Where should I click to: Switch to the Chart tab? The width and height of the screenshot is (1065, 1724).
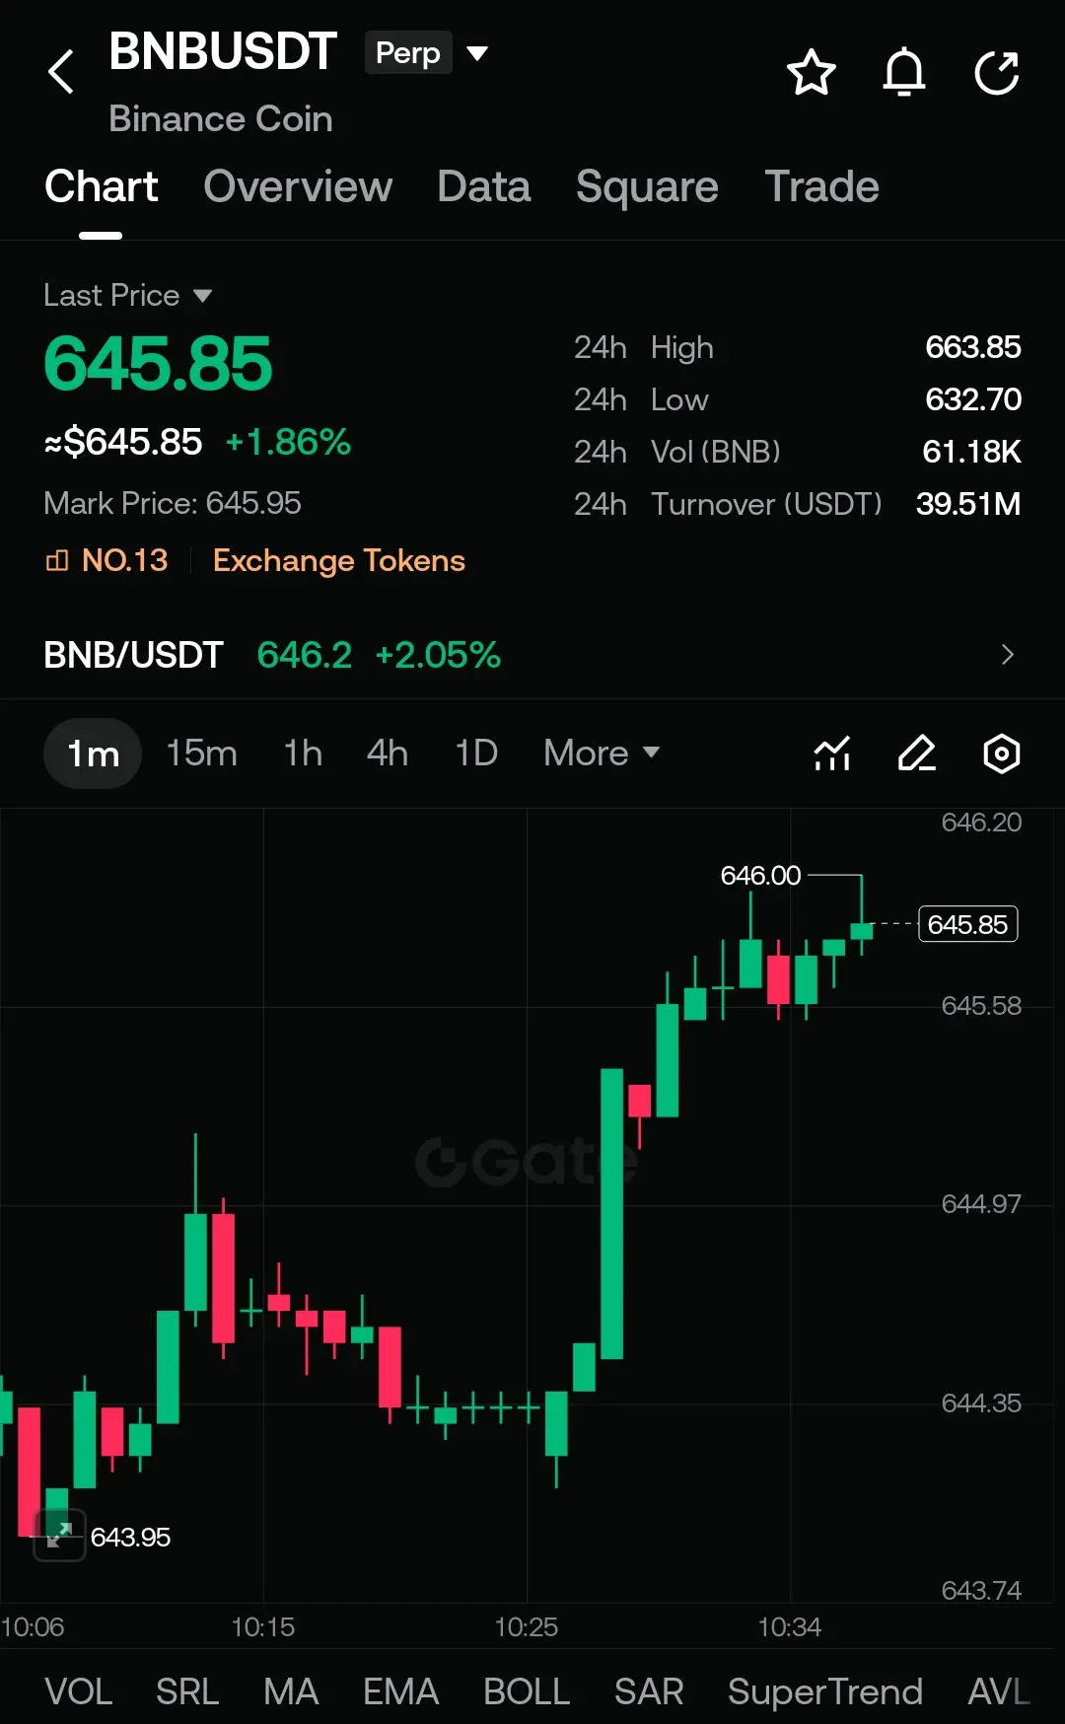(x=101, y=186)
